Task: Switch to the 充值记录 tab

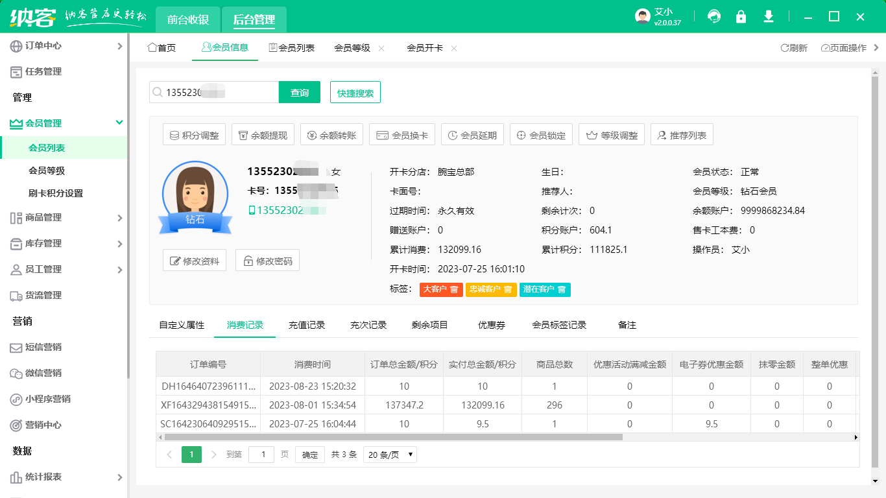Action: (x=306, y=325)
